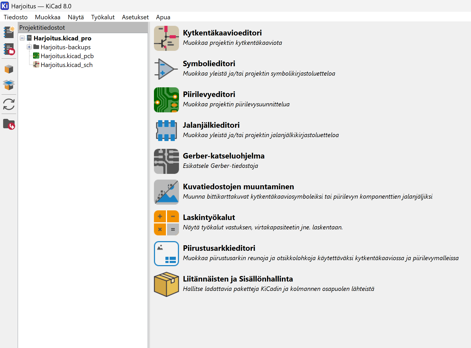Click description starting 'Hallitse ladattavia paketteja'
471x348 pixels.
[x=278, y=289]
